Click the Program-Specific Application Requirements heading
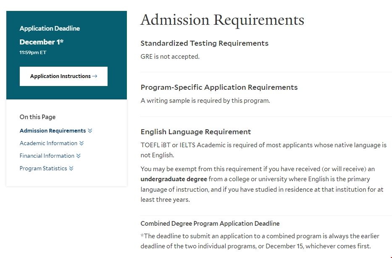 click(x=219, y=87)
